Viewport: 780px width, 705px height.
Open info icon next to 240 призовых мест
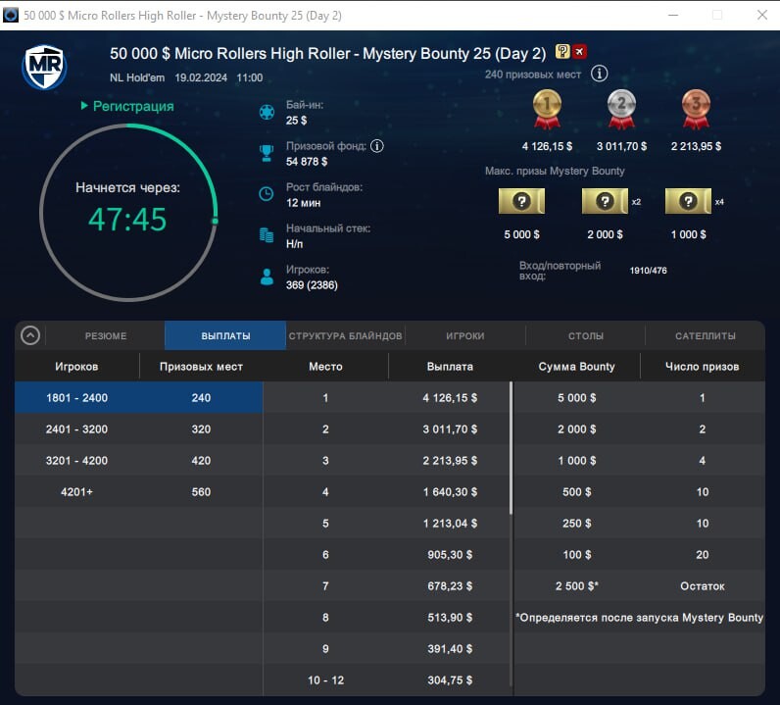tap(600, 75)
